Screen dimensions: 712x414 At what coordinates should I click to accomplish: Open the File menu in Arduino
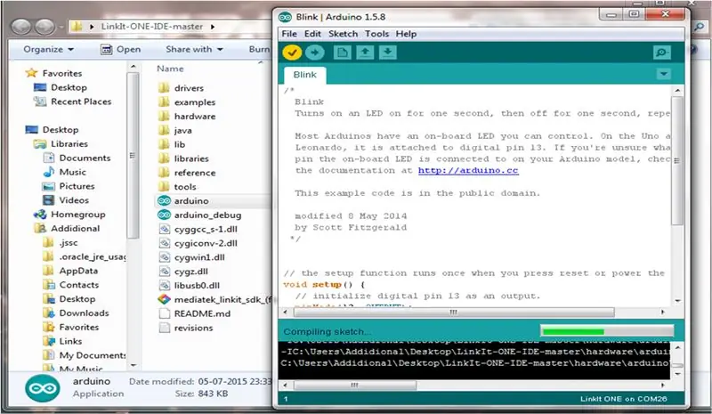coord(289,34)
